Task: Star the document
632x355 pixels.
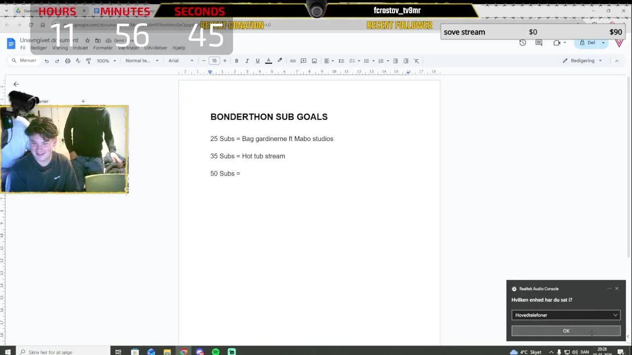Action: (x=87, y=40)
